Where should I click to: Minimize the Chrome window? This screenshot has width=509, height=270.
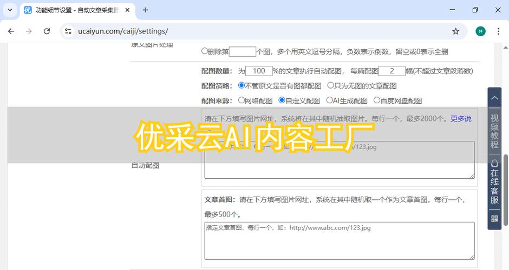click(452, 10)
